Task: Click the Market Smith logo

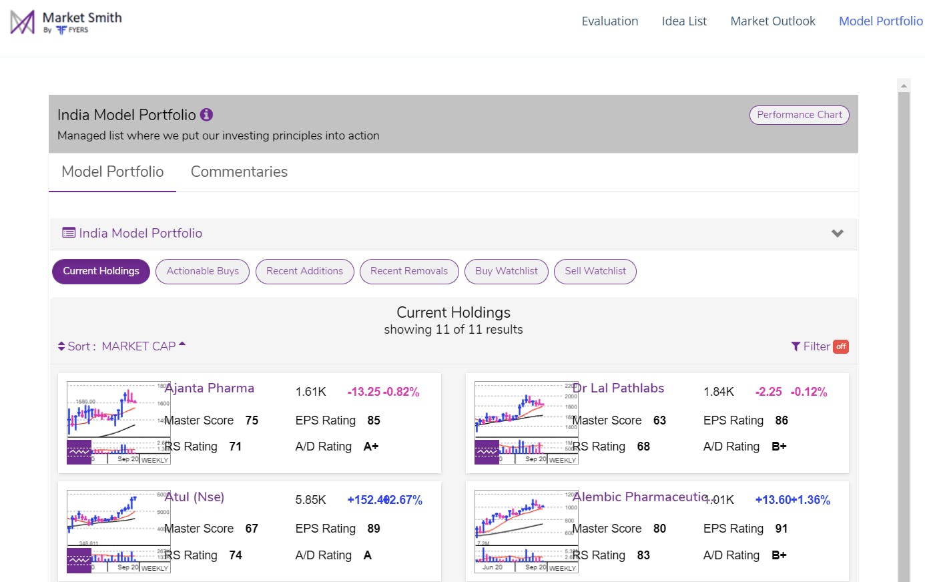Action: [x=66, y=22]
